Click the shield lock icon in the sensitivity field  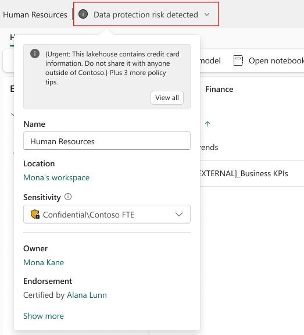[x=35, y=214]
